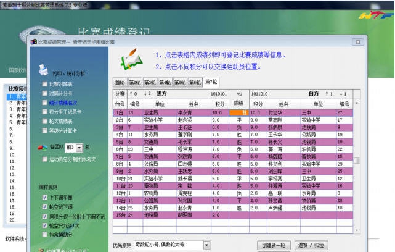Viewport: 395px width, 252px height.
Task: Click the down arrow ↓1 in 白方 header
Action: [341, 94]
